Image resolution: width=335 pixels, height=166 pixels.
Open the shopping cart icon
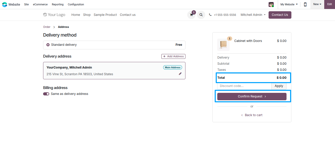(191, 15)
